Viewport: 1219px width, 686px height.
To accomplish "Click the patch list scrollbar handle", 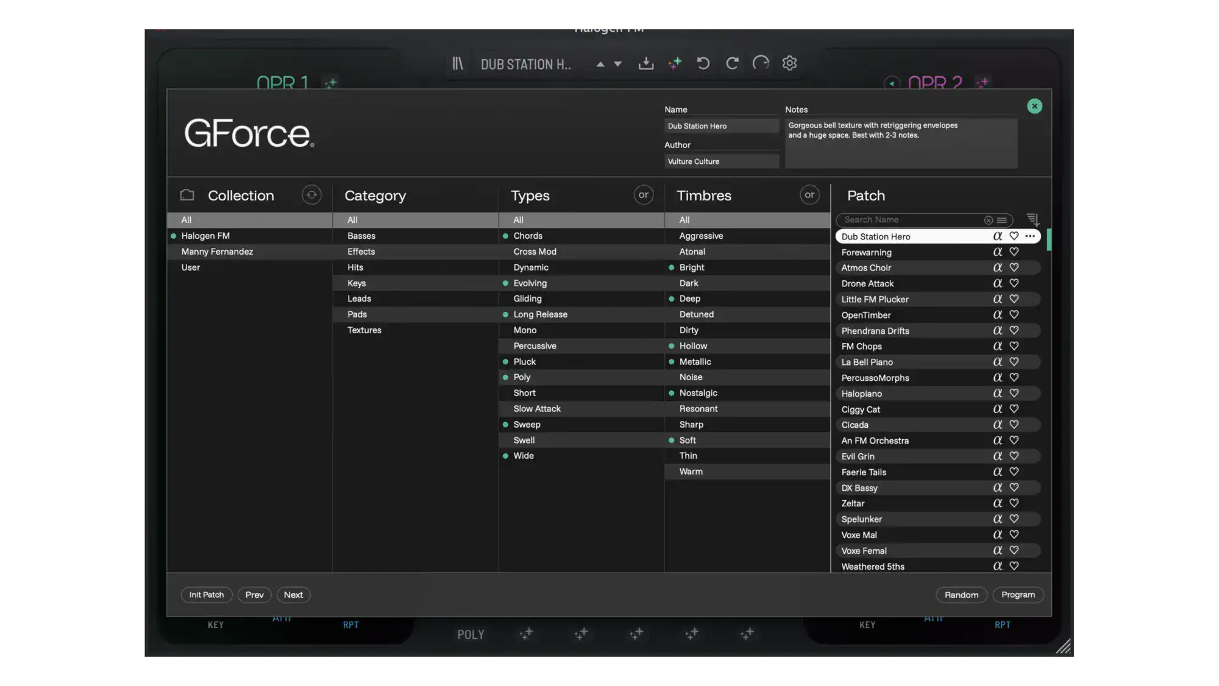I will pos(1049,239).
